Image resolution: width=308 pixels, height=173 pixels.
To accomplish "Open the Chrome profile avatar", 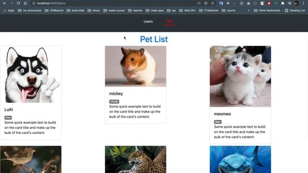I will [296, 3].
